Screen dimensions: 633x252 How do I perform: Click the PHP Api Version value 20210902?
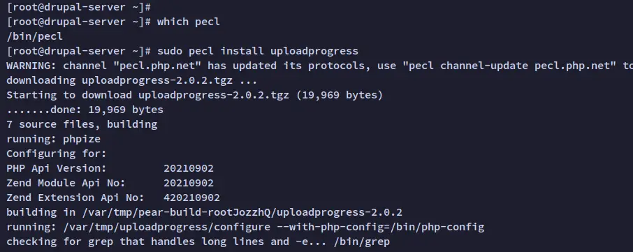click(189, 168)
